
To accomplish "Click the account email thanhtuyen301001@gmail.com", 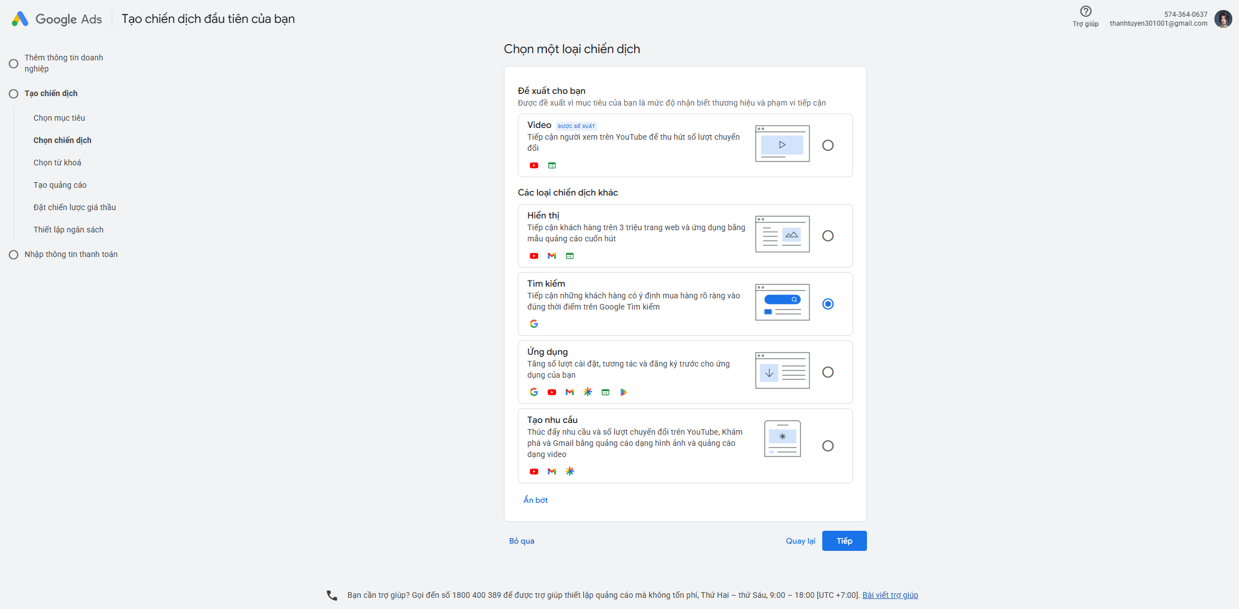I will pyautogui.click(x=1159, y=23).
